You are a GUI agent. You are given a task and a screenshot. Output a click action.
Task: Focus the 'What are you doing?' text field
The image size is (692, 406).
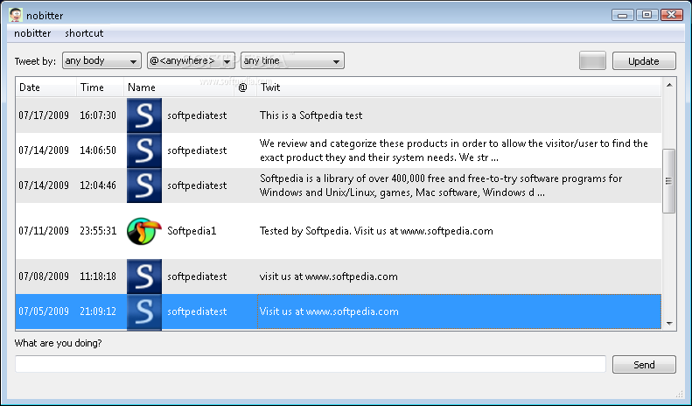311,364
